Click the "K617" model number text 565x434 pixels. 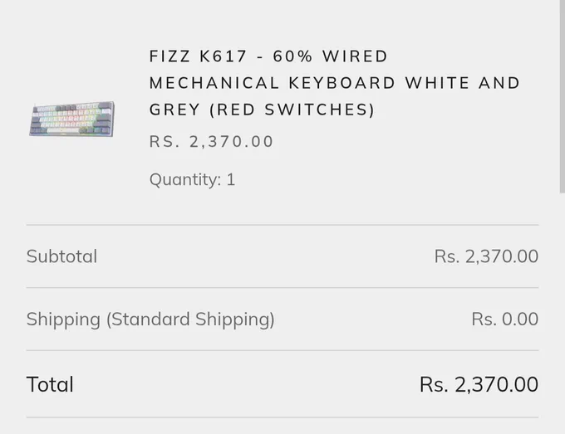coord(223,56)
